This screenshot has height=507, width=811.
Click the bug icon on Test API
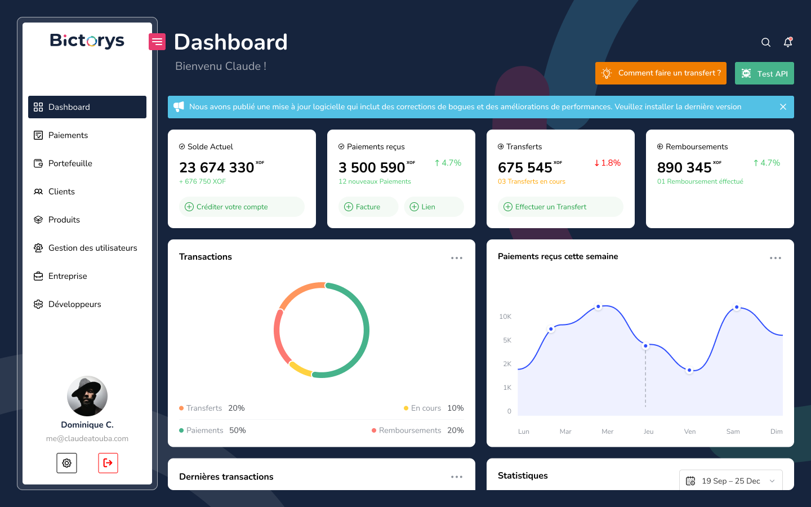click(x=746, y=73)
